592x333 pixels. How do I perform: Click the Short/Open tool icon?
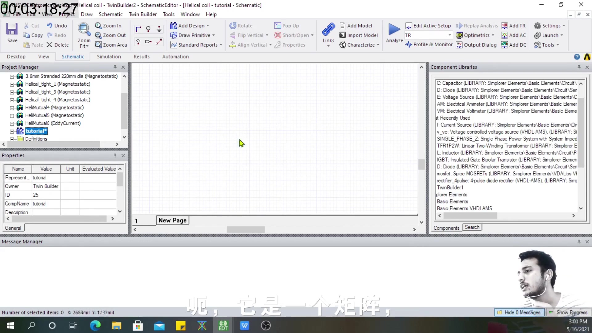pos(277,35)
